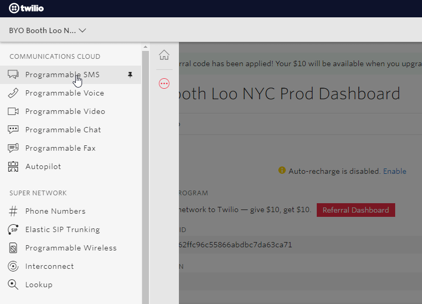Click scroll-up arrow of products menu scrollbar
This screenshot has width=422, height=304.
(145, 47)
